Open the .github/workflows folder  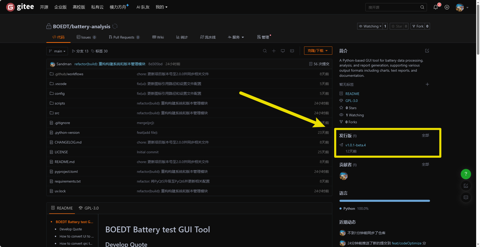pyautogui.click(x=69, y=74)
